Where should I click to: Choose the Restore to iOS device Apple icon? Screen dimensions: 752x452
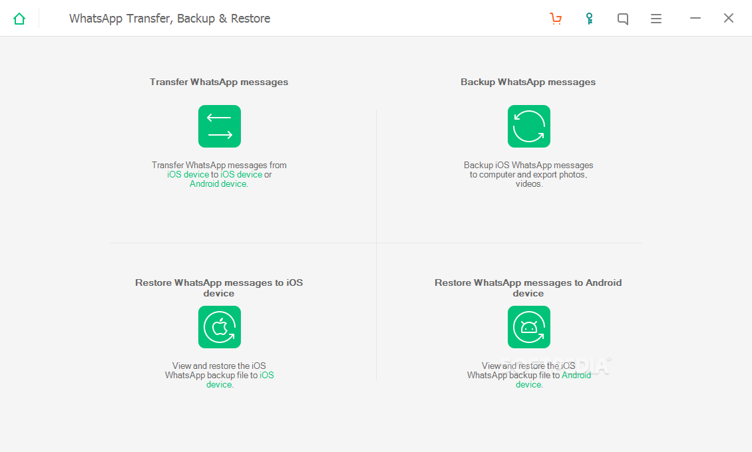coord(220,327)
